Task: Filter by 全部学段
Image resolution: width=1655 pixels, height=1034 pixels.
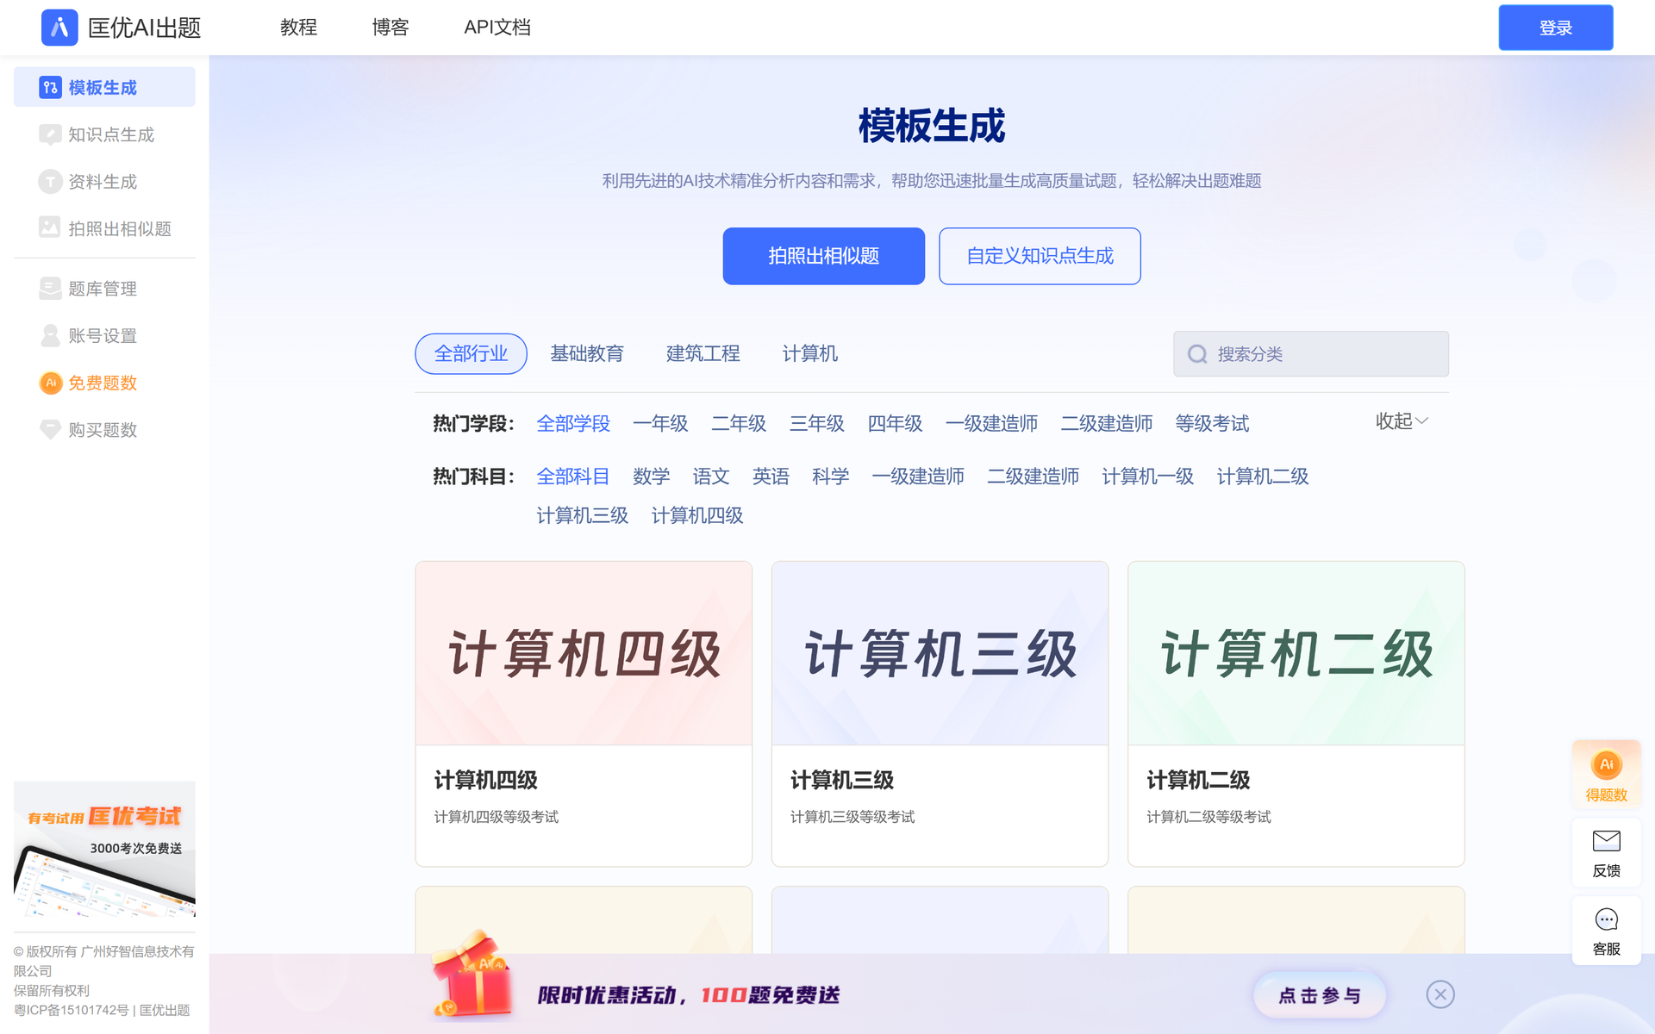Action: tap(573, 424)
